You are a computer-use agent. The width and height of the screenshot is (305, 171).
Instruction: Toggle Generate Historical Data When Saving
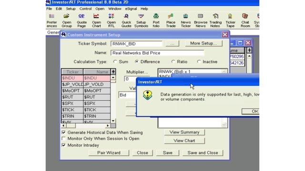coord(63,133)
